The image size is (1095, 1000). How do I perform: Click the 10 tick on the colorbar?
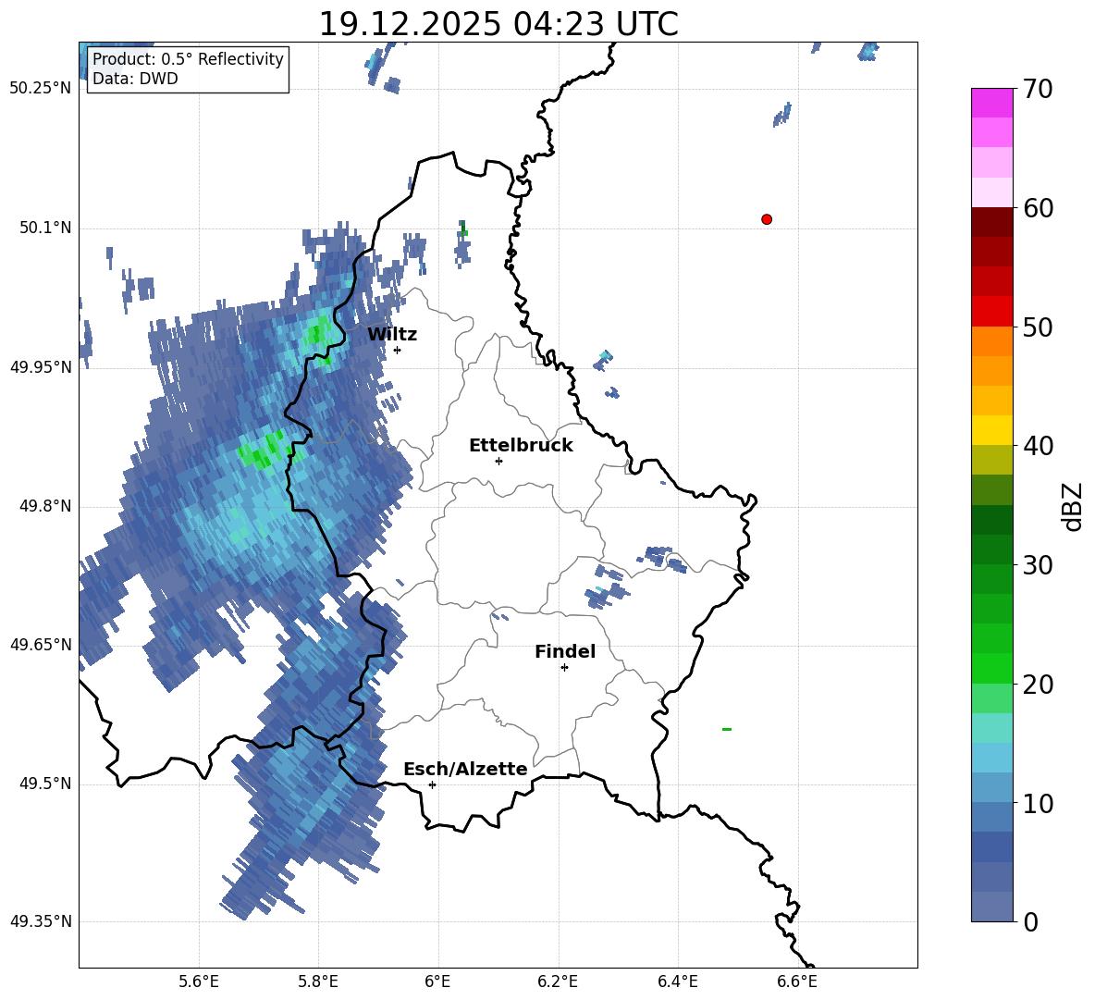pyautogui.click(x=1038, y=804)
